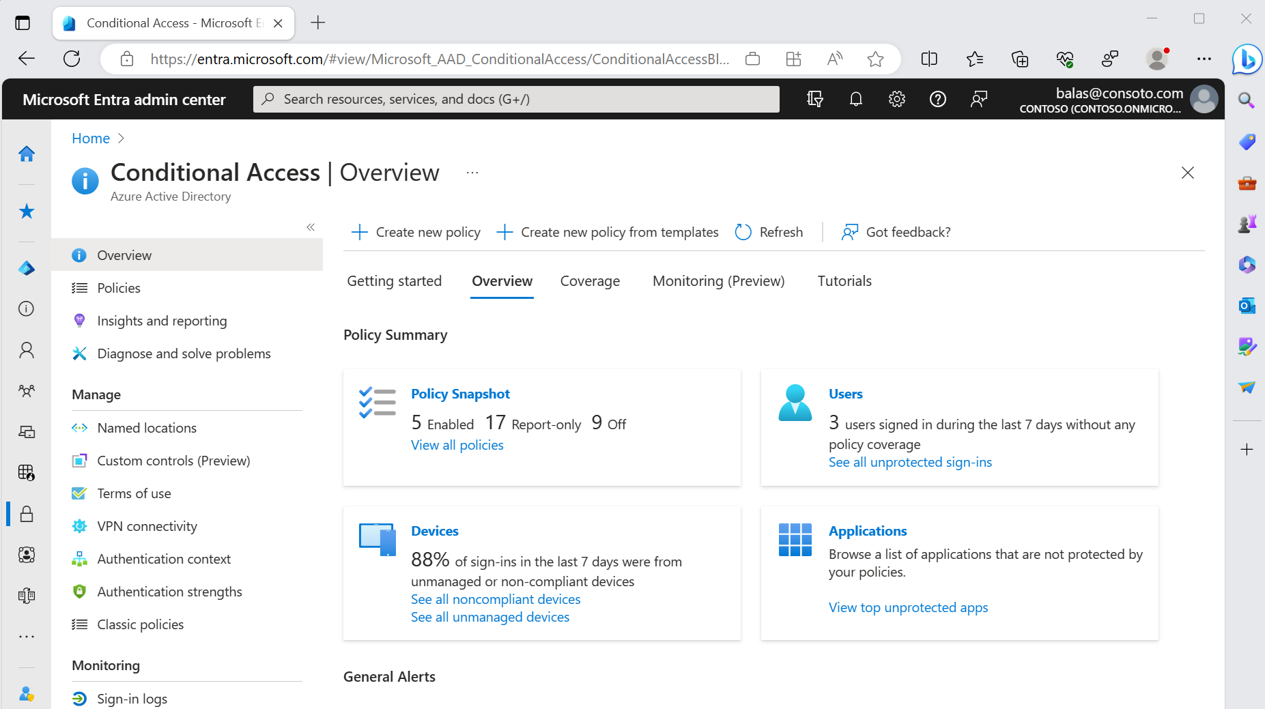Screen dimensions: 1265x709
Task: Open Named locations
Action: point(187,428)
